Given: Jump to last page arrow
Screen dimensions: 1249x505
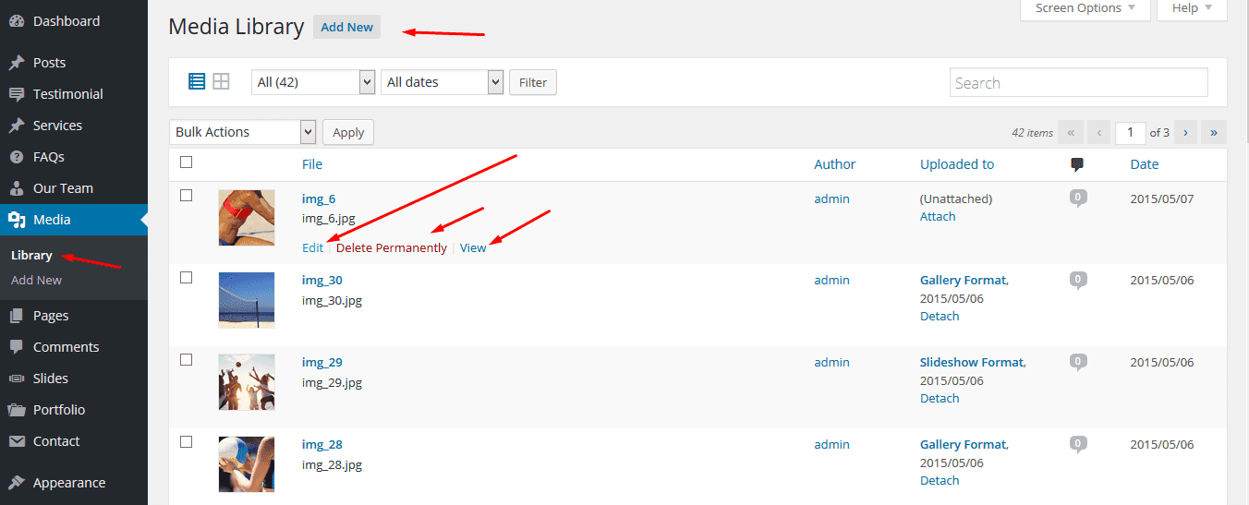Looking at the screenshot, I should click(x=1213, y=132).
